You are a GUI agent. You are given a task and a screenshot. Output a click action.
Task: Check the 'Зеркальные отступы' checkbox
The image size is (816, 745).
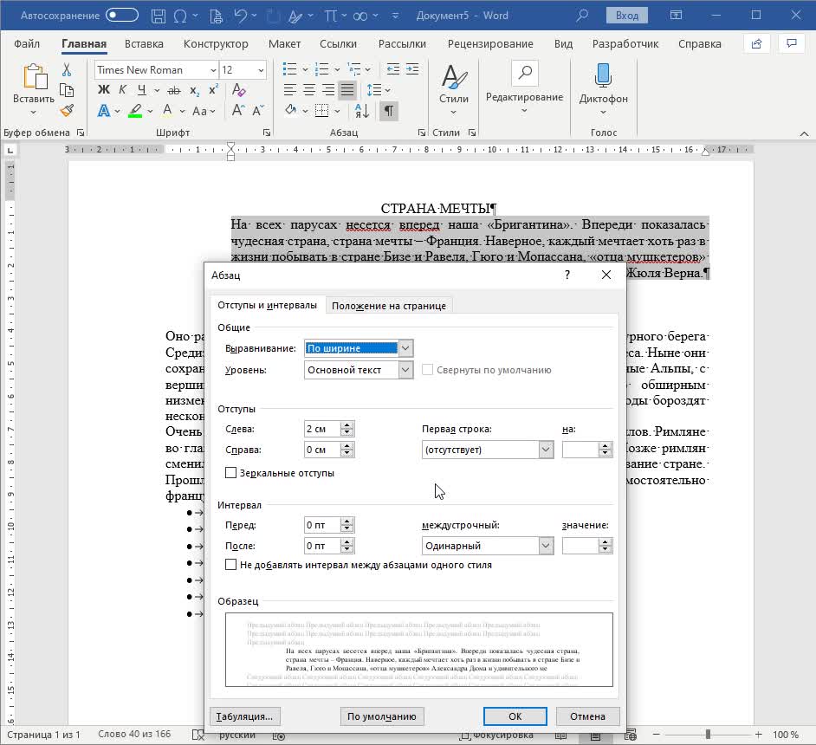click(230, 473)
